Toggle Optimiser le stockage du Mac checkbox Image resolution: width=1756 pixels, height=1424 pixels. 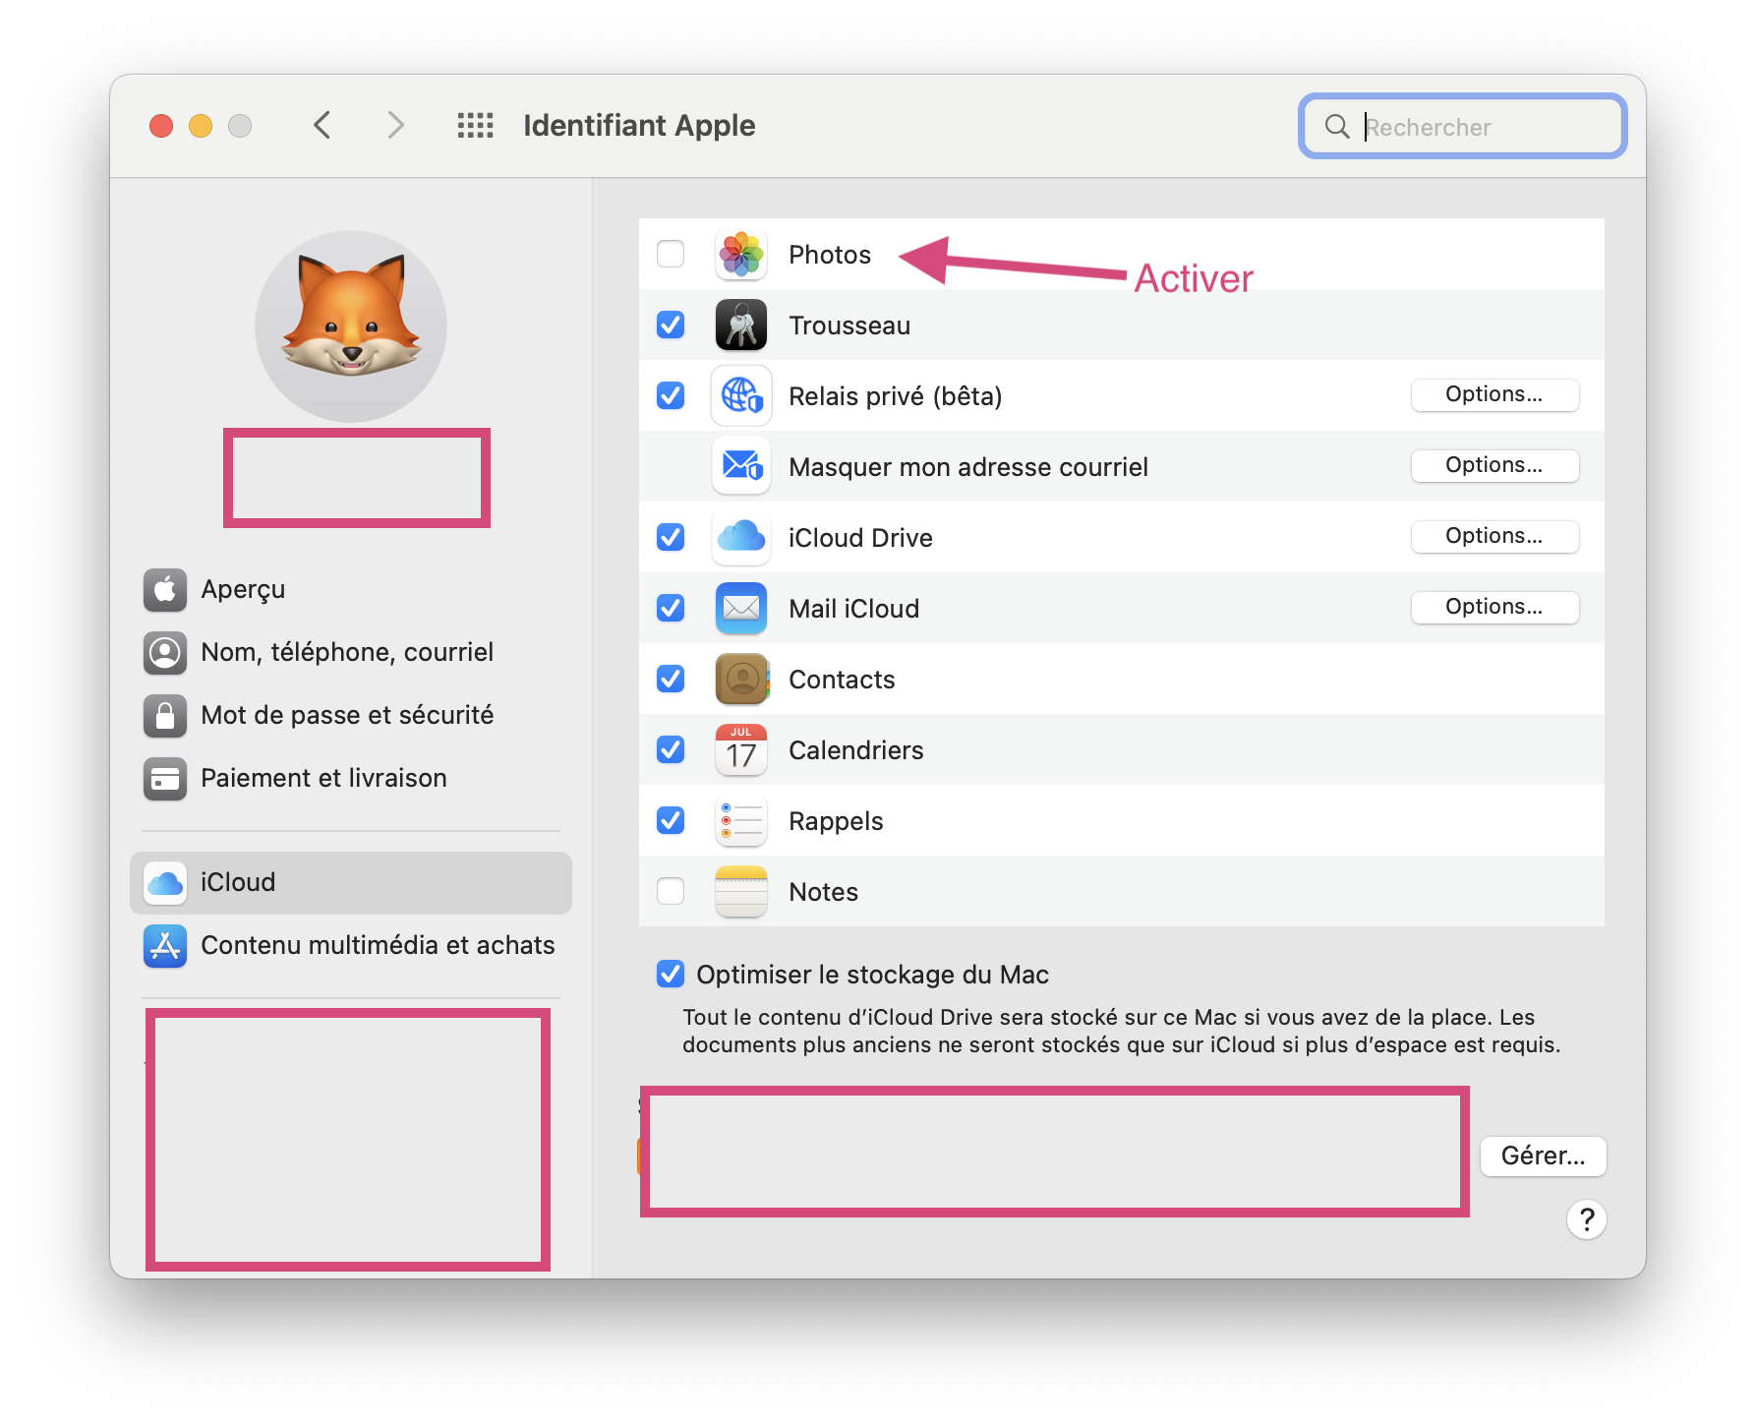pyautogui.click(x=671, y=974)
